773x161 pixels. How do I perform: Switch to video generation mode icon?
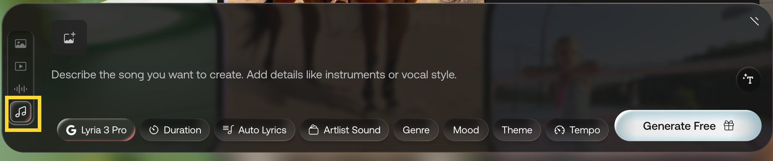pyautogui.click(x=21, y=66)
